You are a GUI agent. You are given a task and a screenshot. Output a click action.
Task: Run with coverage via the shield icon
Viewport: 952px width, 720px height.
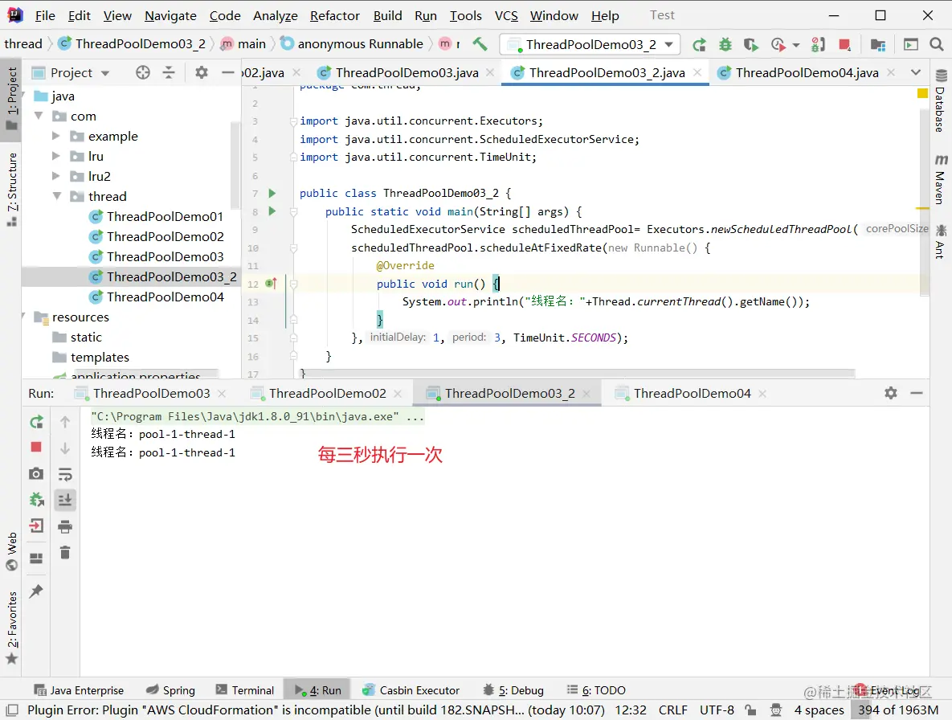pos(751,44)
